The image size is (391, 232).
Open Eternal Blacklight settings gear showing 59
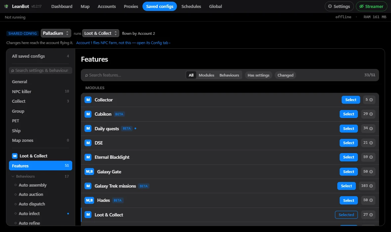[x=368, y=157]
